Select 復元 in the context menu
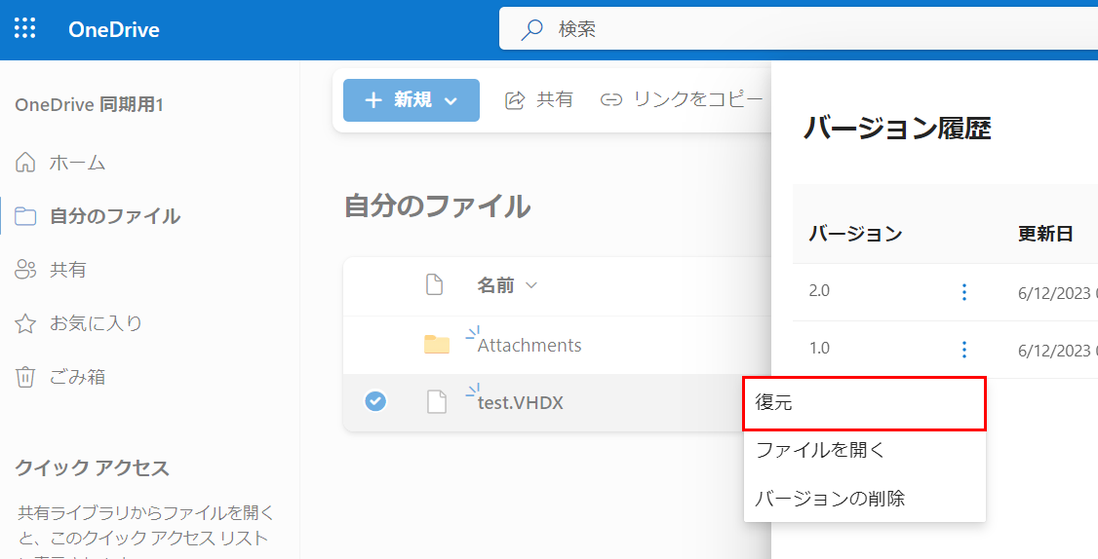Screen dimensions: 1098x559 click(x=864, y=403)
